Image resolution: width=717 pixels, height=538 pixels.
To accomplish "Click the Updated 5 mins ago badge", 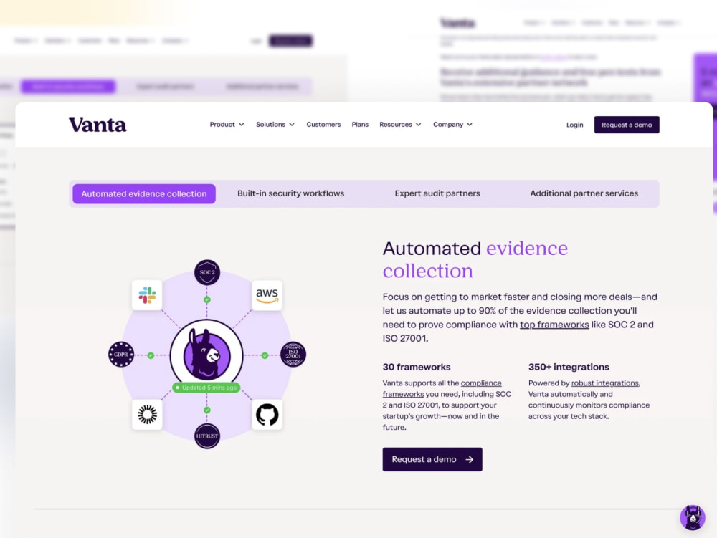I will pyautogui.click(x=206, y=388).
